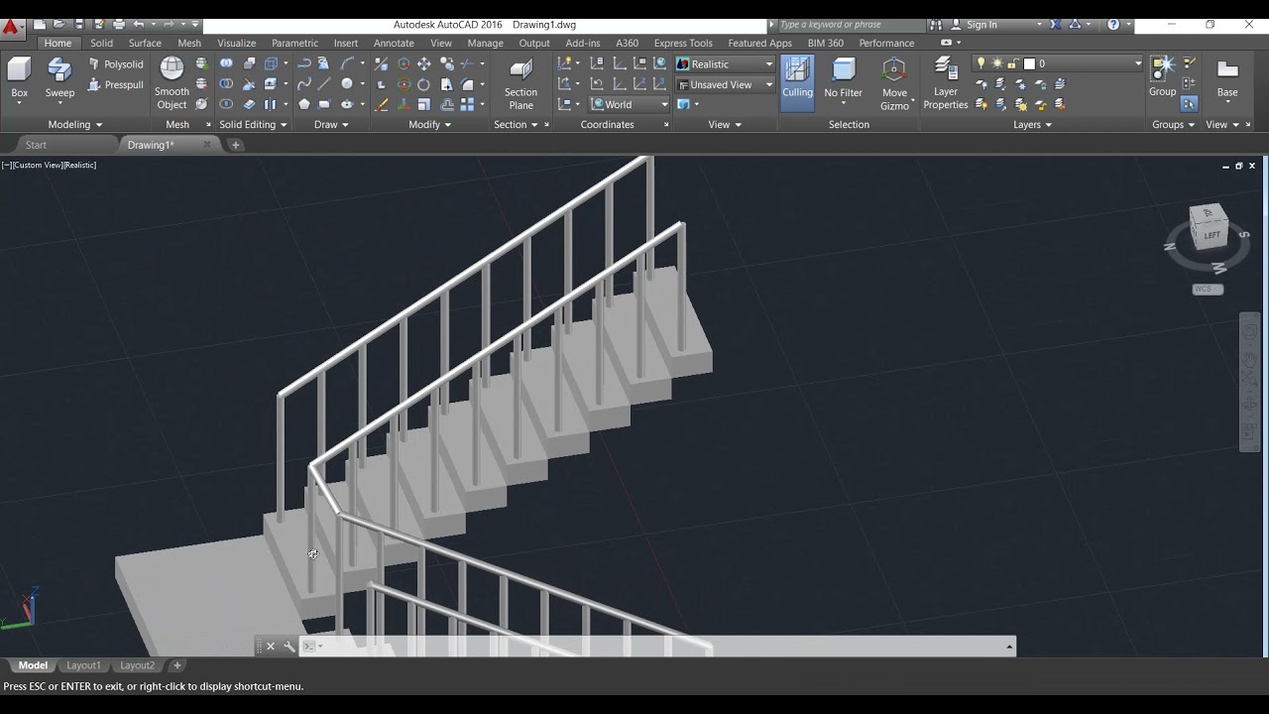This screenshot has height=714, width=1269.
Task: Open the WCS dropdown under ViewCube
Action: coord(1208,290)
